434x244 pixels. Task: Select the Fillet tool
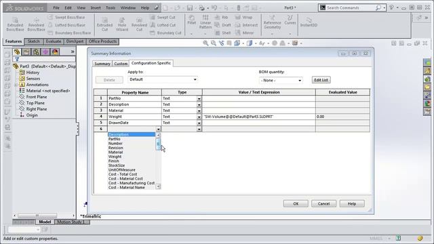pyautogui.click(x=191, y=20)
